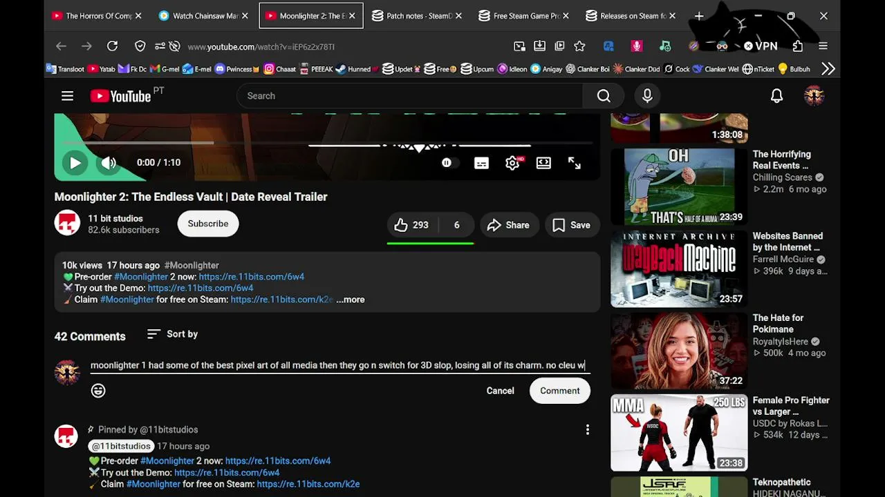Open the site shield protection icon
Screen dimensions: 885x497
tap(140, 46)
